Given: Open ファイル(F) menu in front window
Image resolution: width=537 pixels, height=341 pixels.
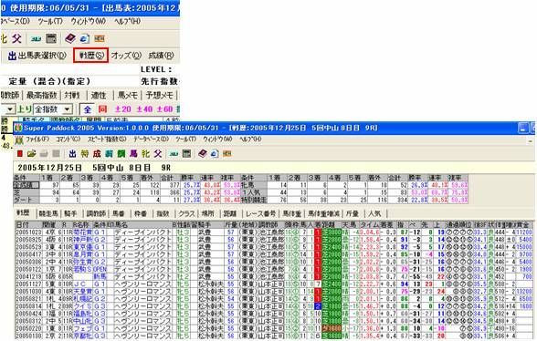Looking at the screenshot, I should click(x=37, y=139).
